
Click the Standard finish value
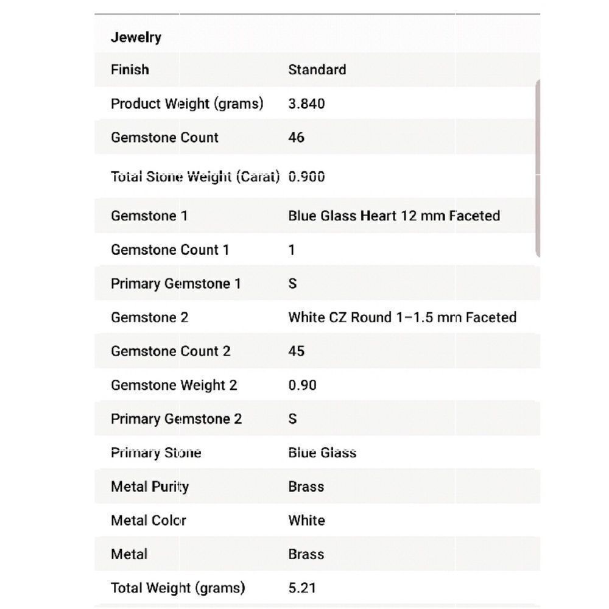[x=317, y=69]
